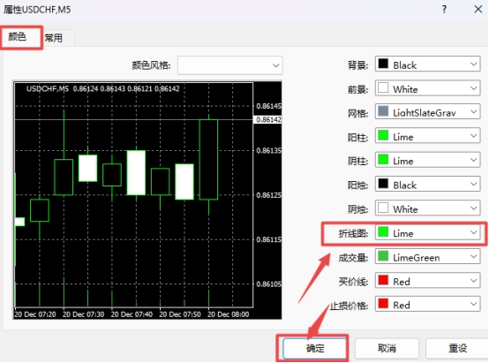Click the USDCHF,M5 chart preview

(147, 200)
